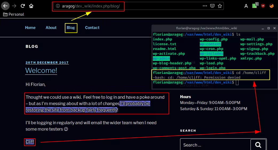Navigate to the Home menu item
The width and height of the screenshot is (278, 150).
30,28
